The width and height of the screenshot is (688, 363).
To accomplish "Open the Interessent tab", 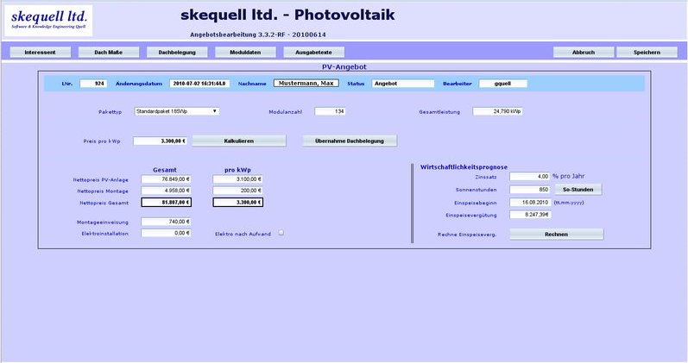I will click(40, 53).
